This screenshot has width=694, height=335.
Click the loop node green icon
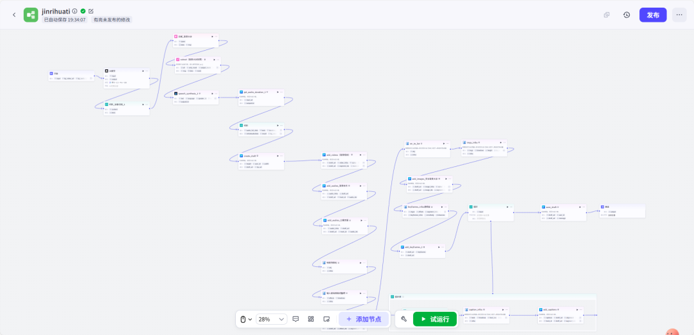pyautogui.click(x=471, y=207)
